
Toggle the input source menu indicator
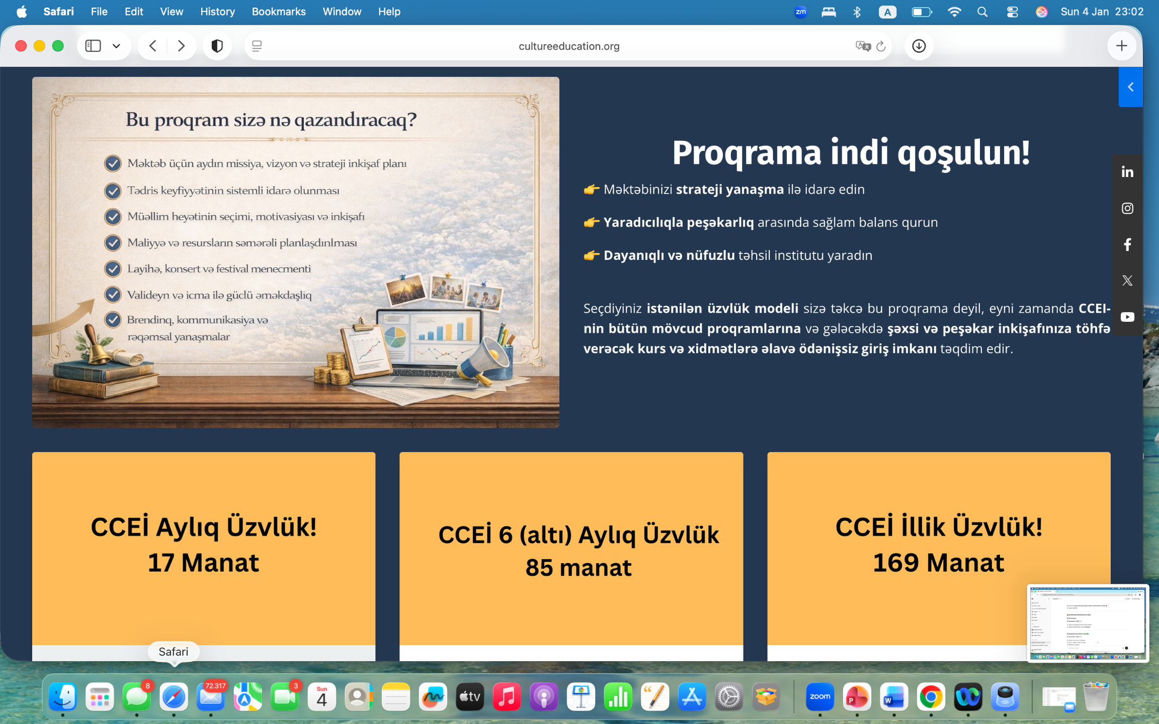coord(887,12)
